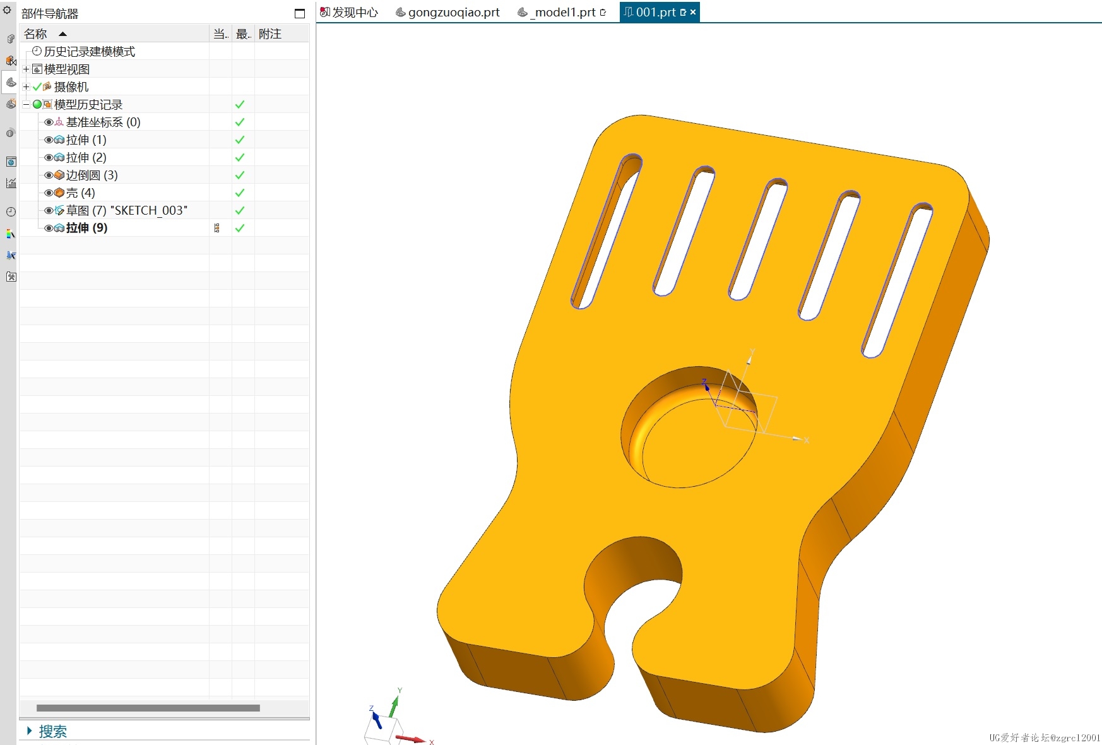Click the 名称 column header label
Image resolution: width=1102 pixels, height=745 pixels.
35,34
